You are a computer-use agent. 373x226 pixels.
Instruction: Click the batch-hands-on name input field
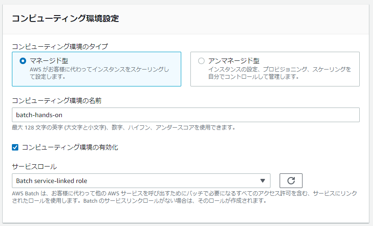(x=186, y=115)
